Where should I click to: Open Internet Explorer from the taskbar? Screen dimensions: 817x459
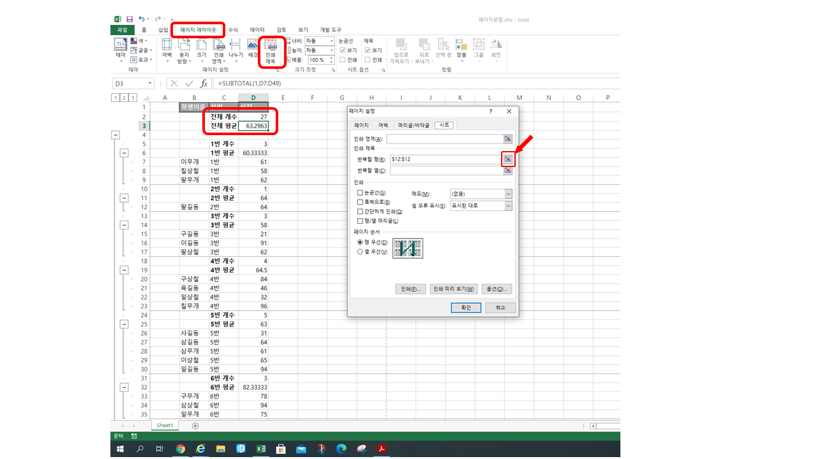[200, 449]
